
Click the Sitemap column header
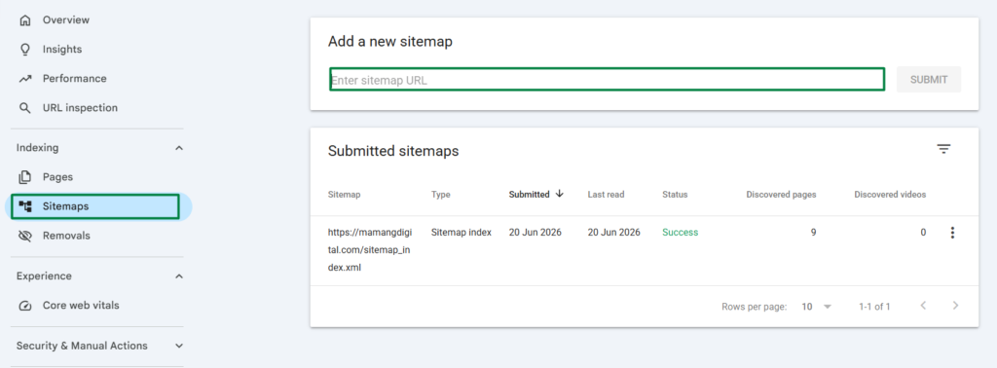[344, 195]
